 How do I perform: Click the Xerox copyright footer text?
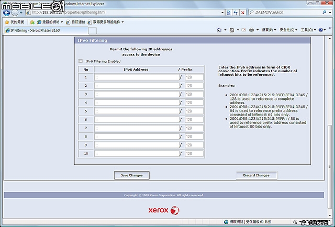pos(164,195)
